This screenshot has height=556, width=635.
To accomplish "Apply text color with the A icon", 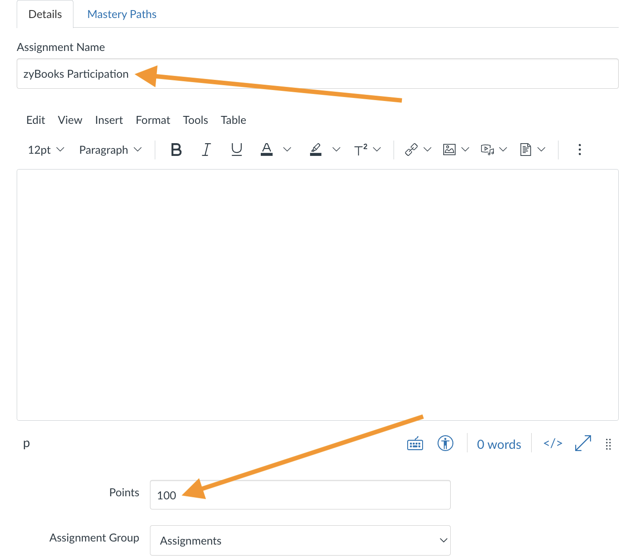I will coord(266,150).
